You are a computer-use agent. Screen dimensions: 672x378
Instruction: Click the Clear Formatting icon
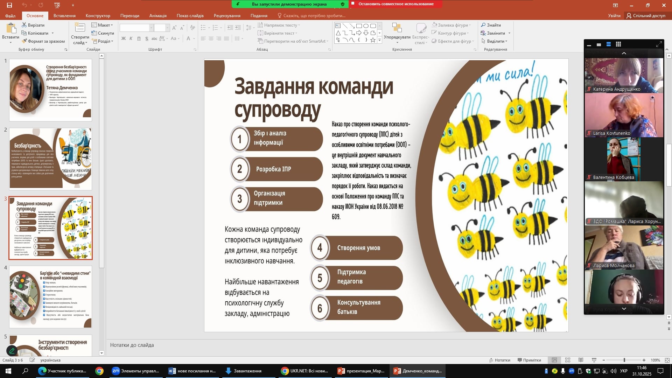pyautogui.click(x=192, y=28)
